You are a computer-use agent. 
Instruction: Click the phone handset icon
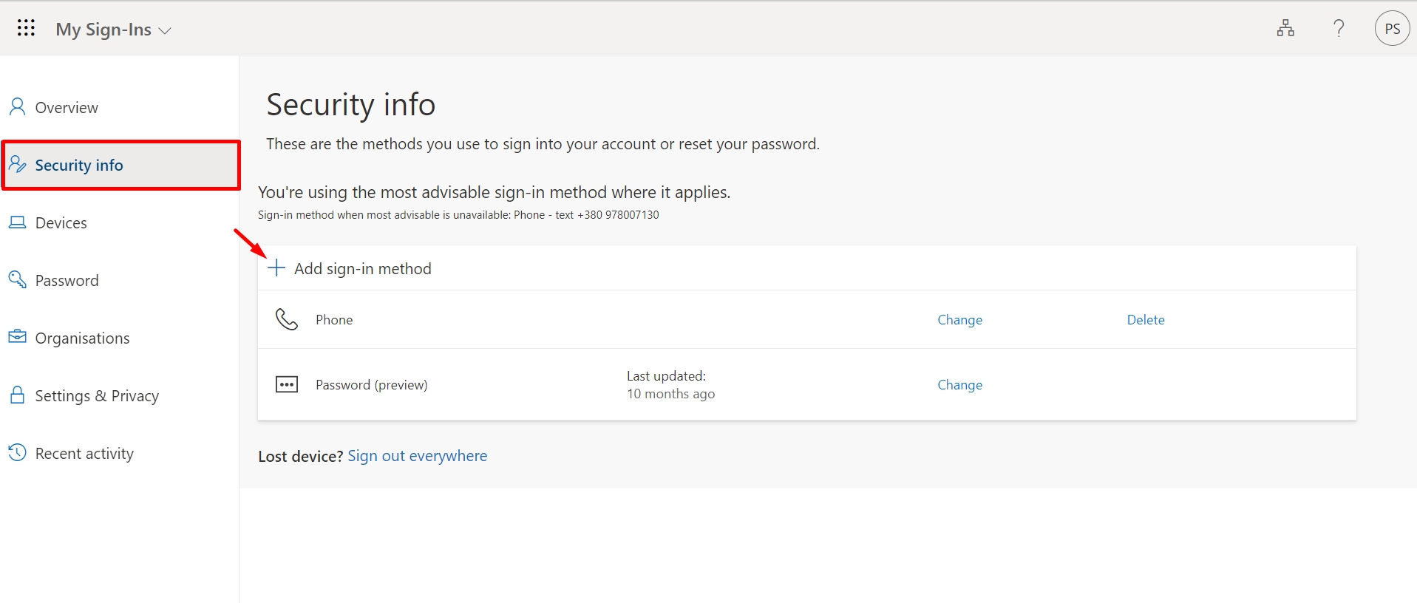pos(287,319)
